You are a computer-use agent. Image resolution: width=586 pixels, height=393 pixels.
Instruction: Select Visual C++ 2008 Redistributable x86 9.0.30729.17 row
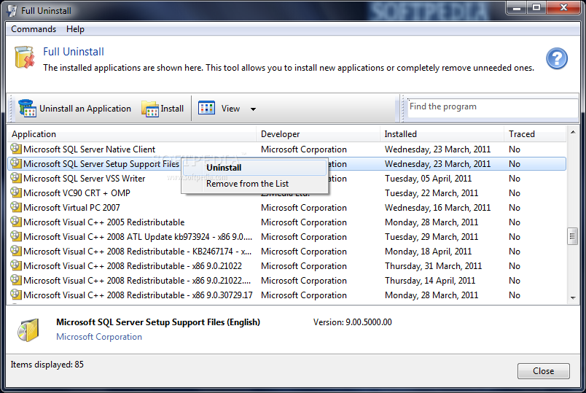[x=286, y=295]
